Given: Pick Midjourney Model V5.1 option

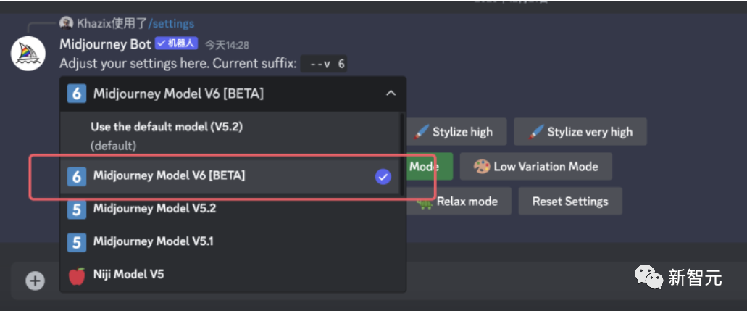Looking at the screenshot, I should 154,241.
